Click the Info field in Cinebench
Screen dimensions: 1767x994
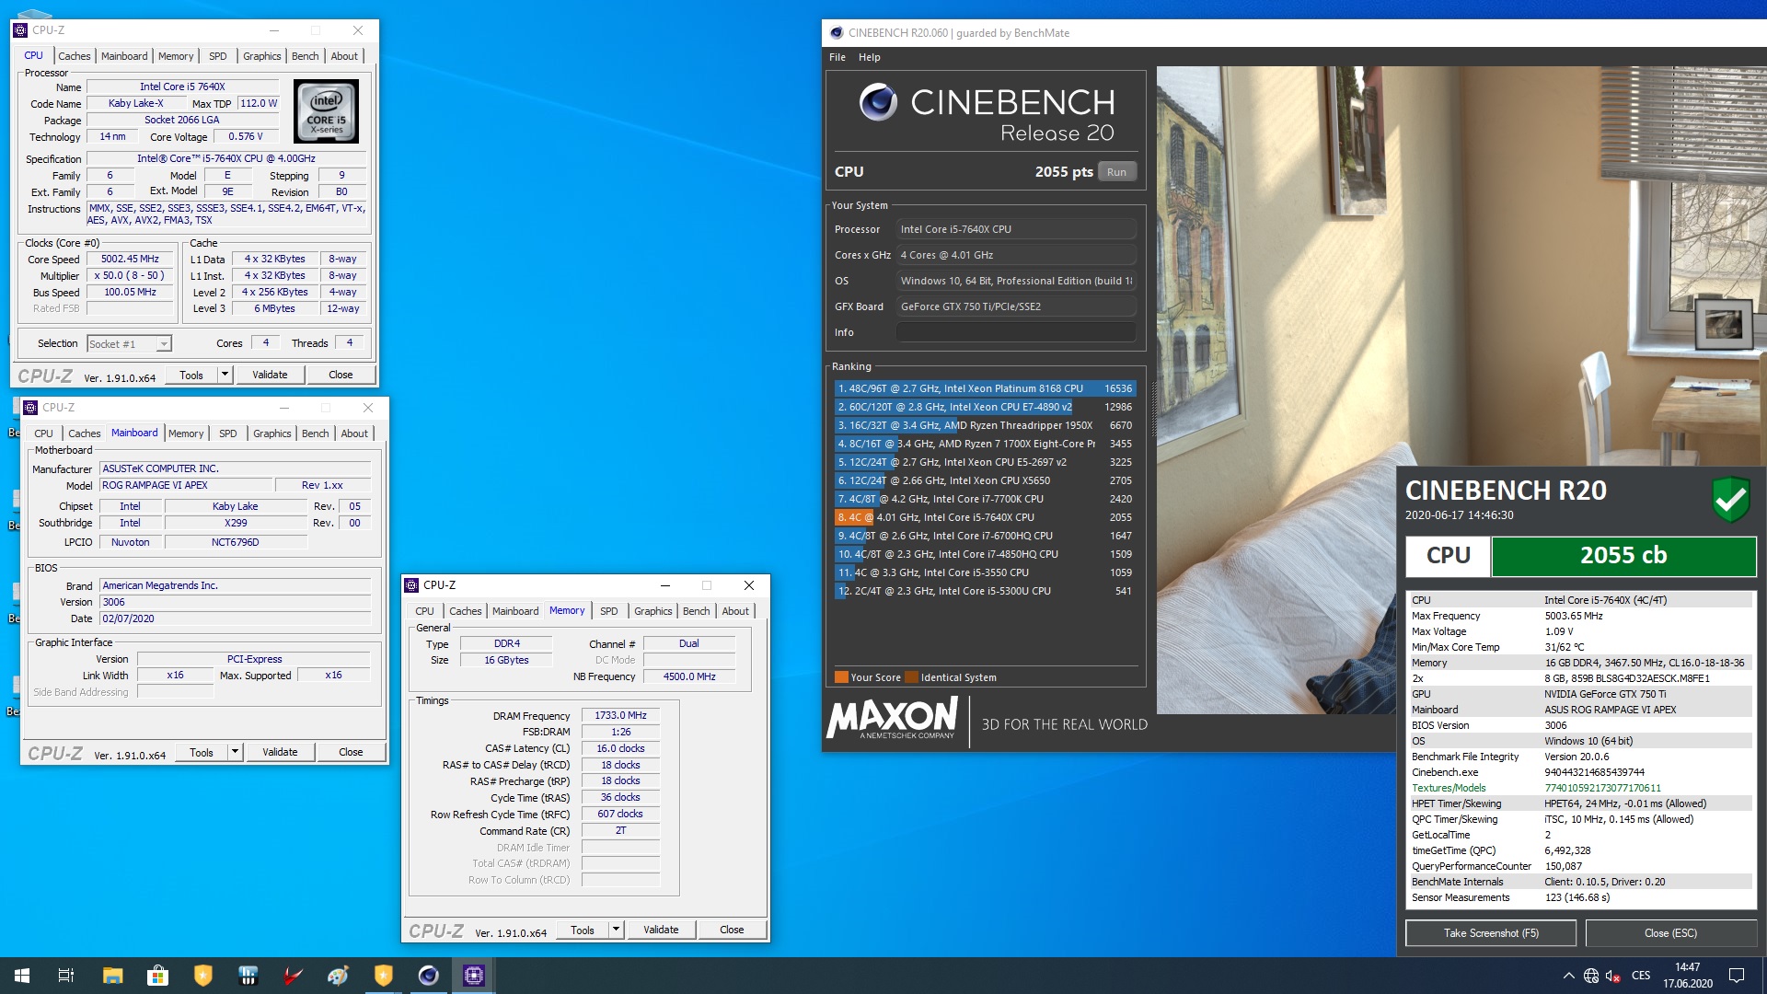point(1016,332)
